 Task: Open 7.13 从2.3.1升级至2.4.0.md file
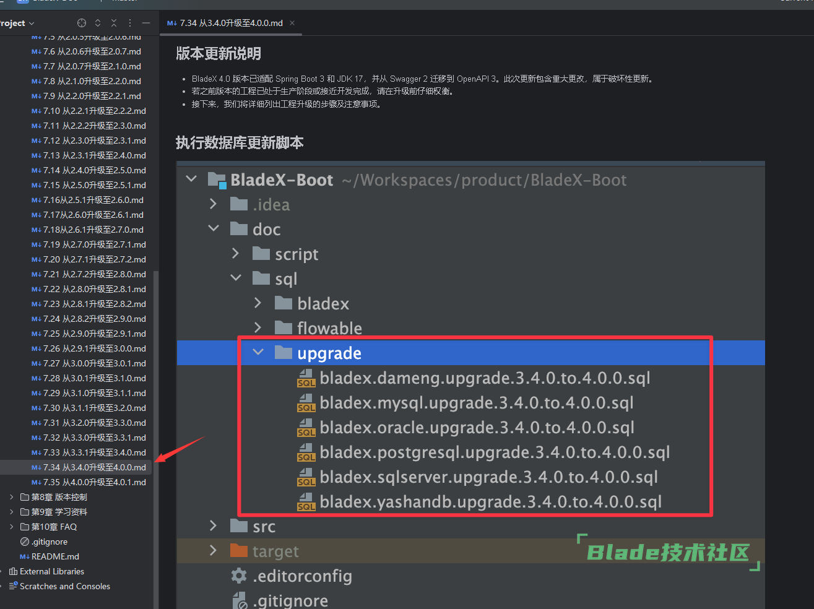click(95, 155)
